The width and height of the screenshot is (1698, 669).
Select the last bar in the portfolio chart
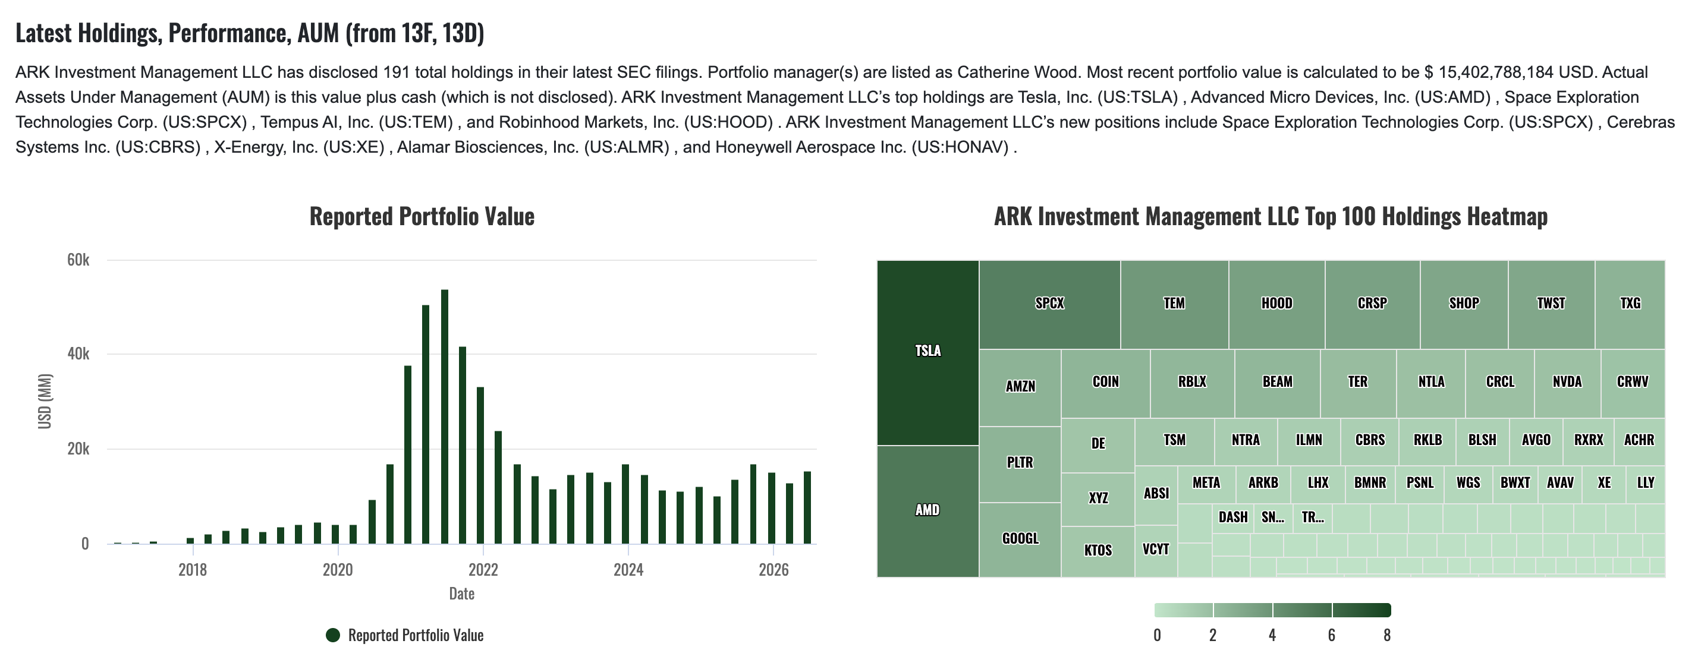tap(807, 507)
